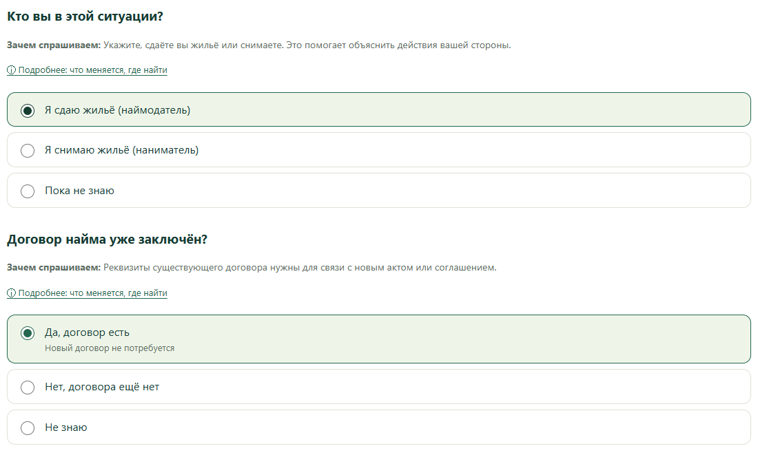Mark the "Пока не знаю" radio circle
Image resolution: width=758 pixels, height=455 pixels.
(x=28, y=191)
